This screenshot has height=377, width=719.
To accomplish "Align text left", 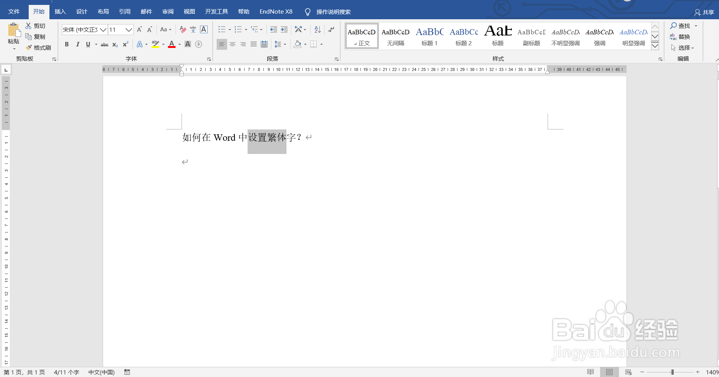I will [222, 44].
